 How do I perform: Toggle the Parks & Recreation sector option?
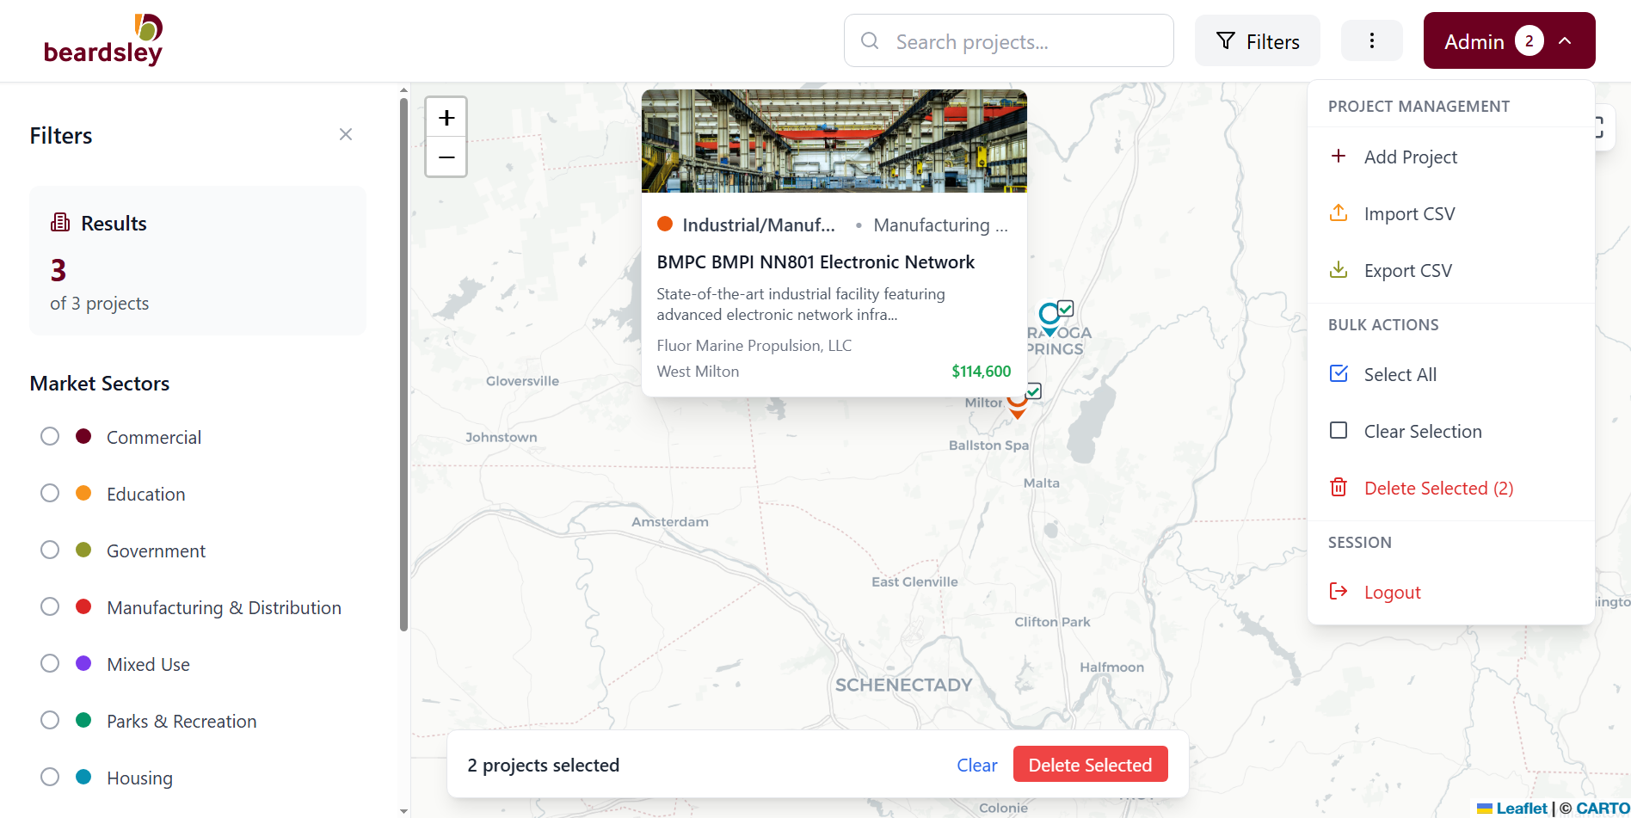[50, 721]
